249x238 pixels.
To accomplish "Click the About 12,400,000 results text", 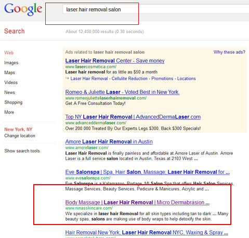I will pos(104,32).
